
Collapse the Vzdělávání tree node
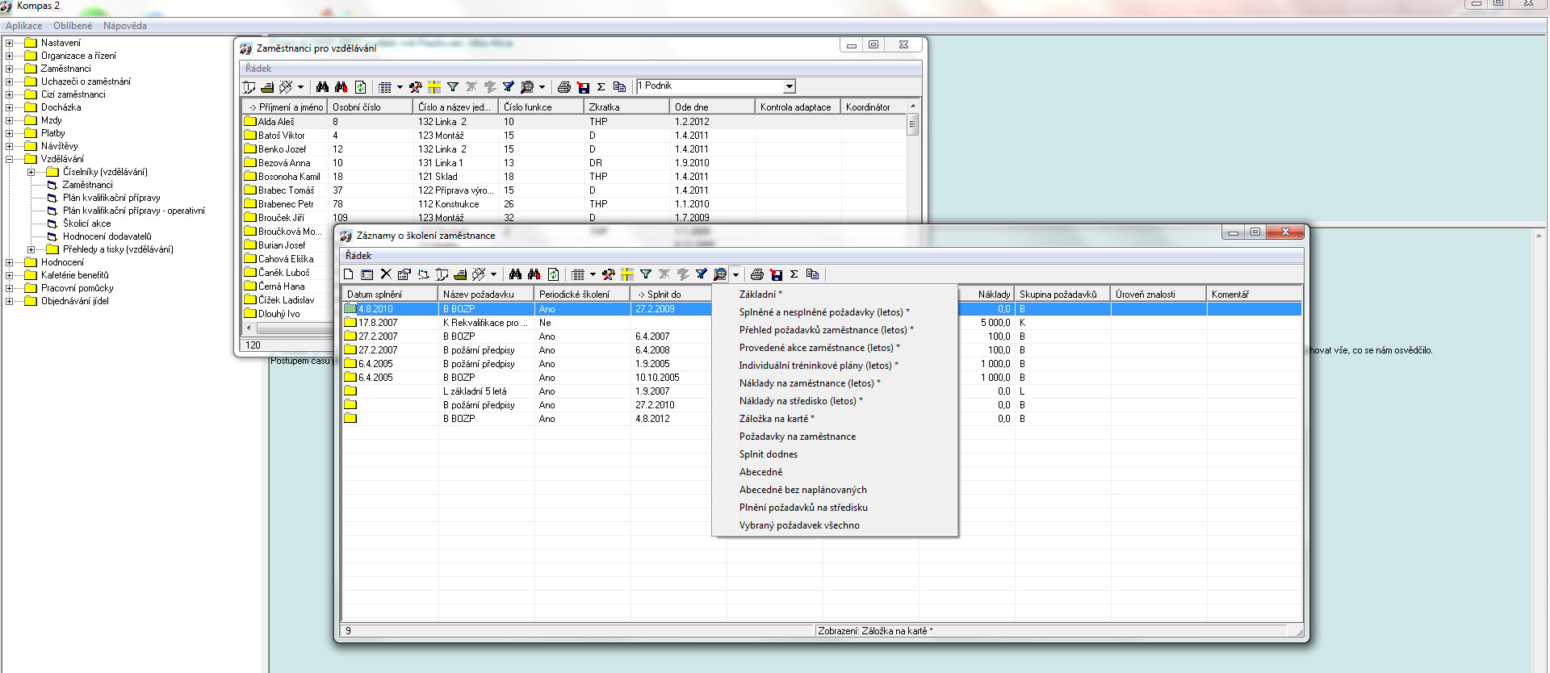[x=9, y=159]
